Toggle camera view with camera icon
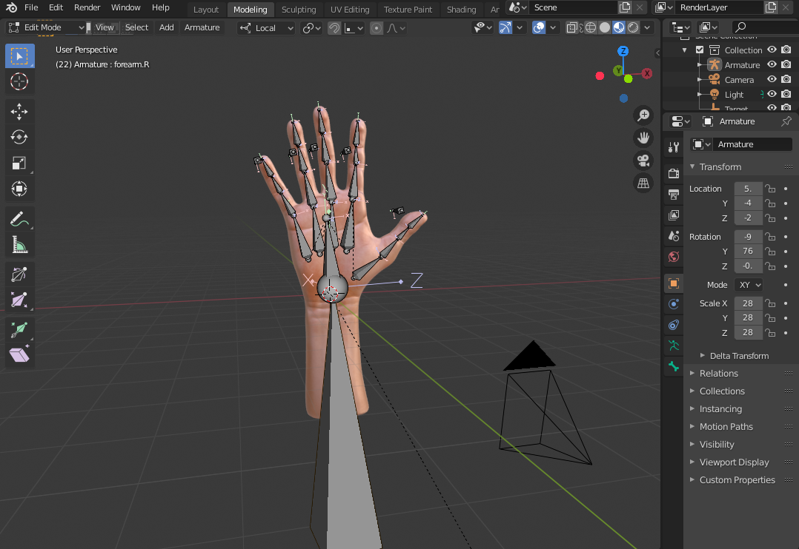The height and width of the screenshot is (549, 799). coord(643,161)
